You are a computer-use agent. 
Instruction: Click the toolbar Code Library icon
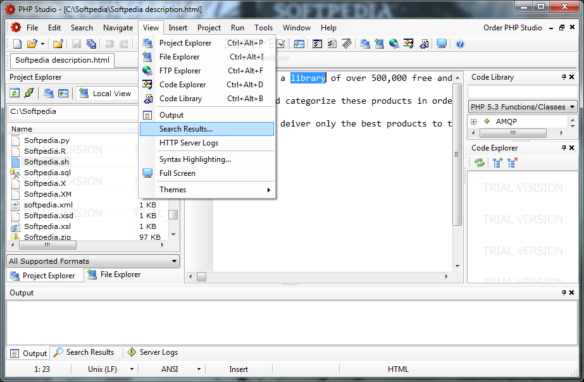pos(424,44)
